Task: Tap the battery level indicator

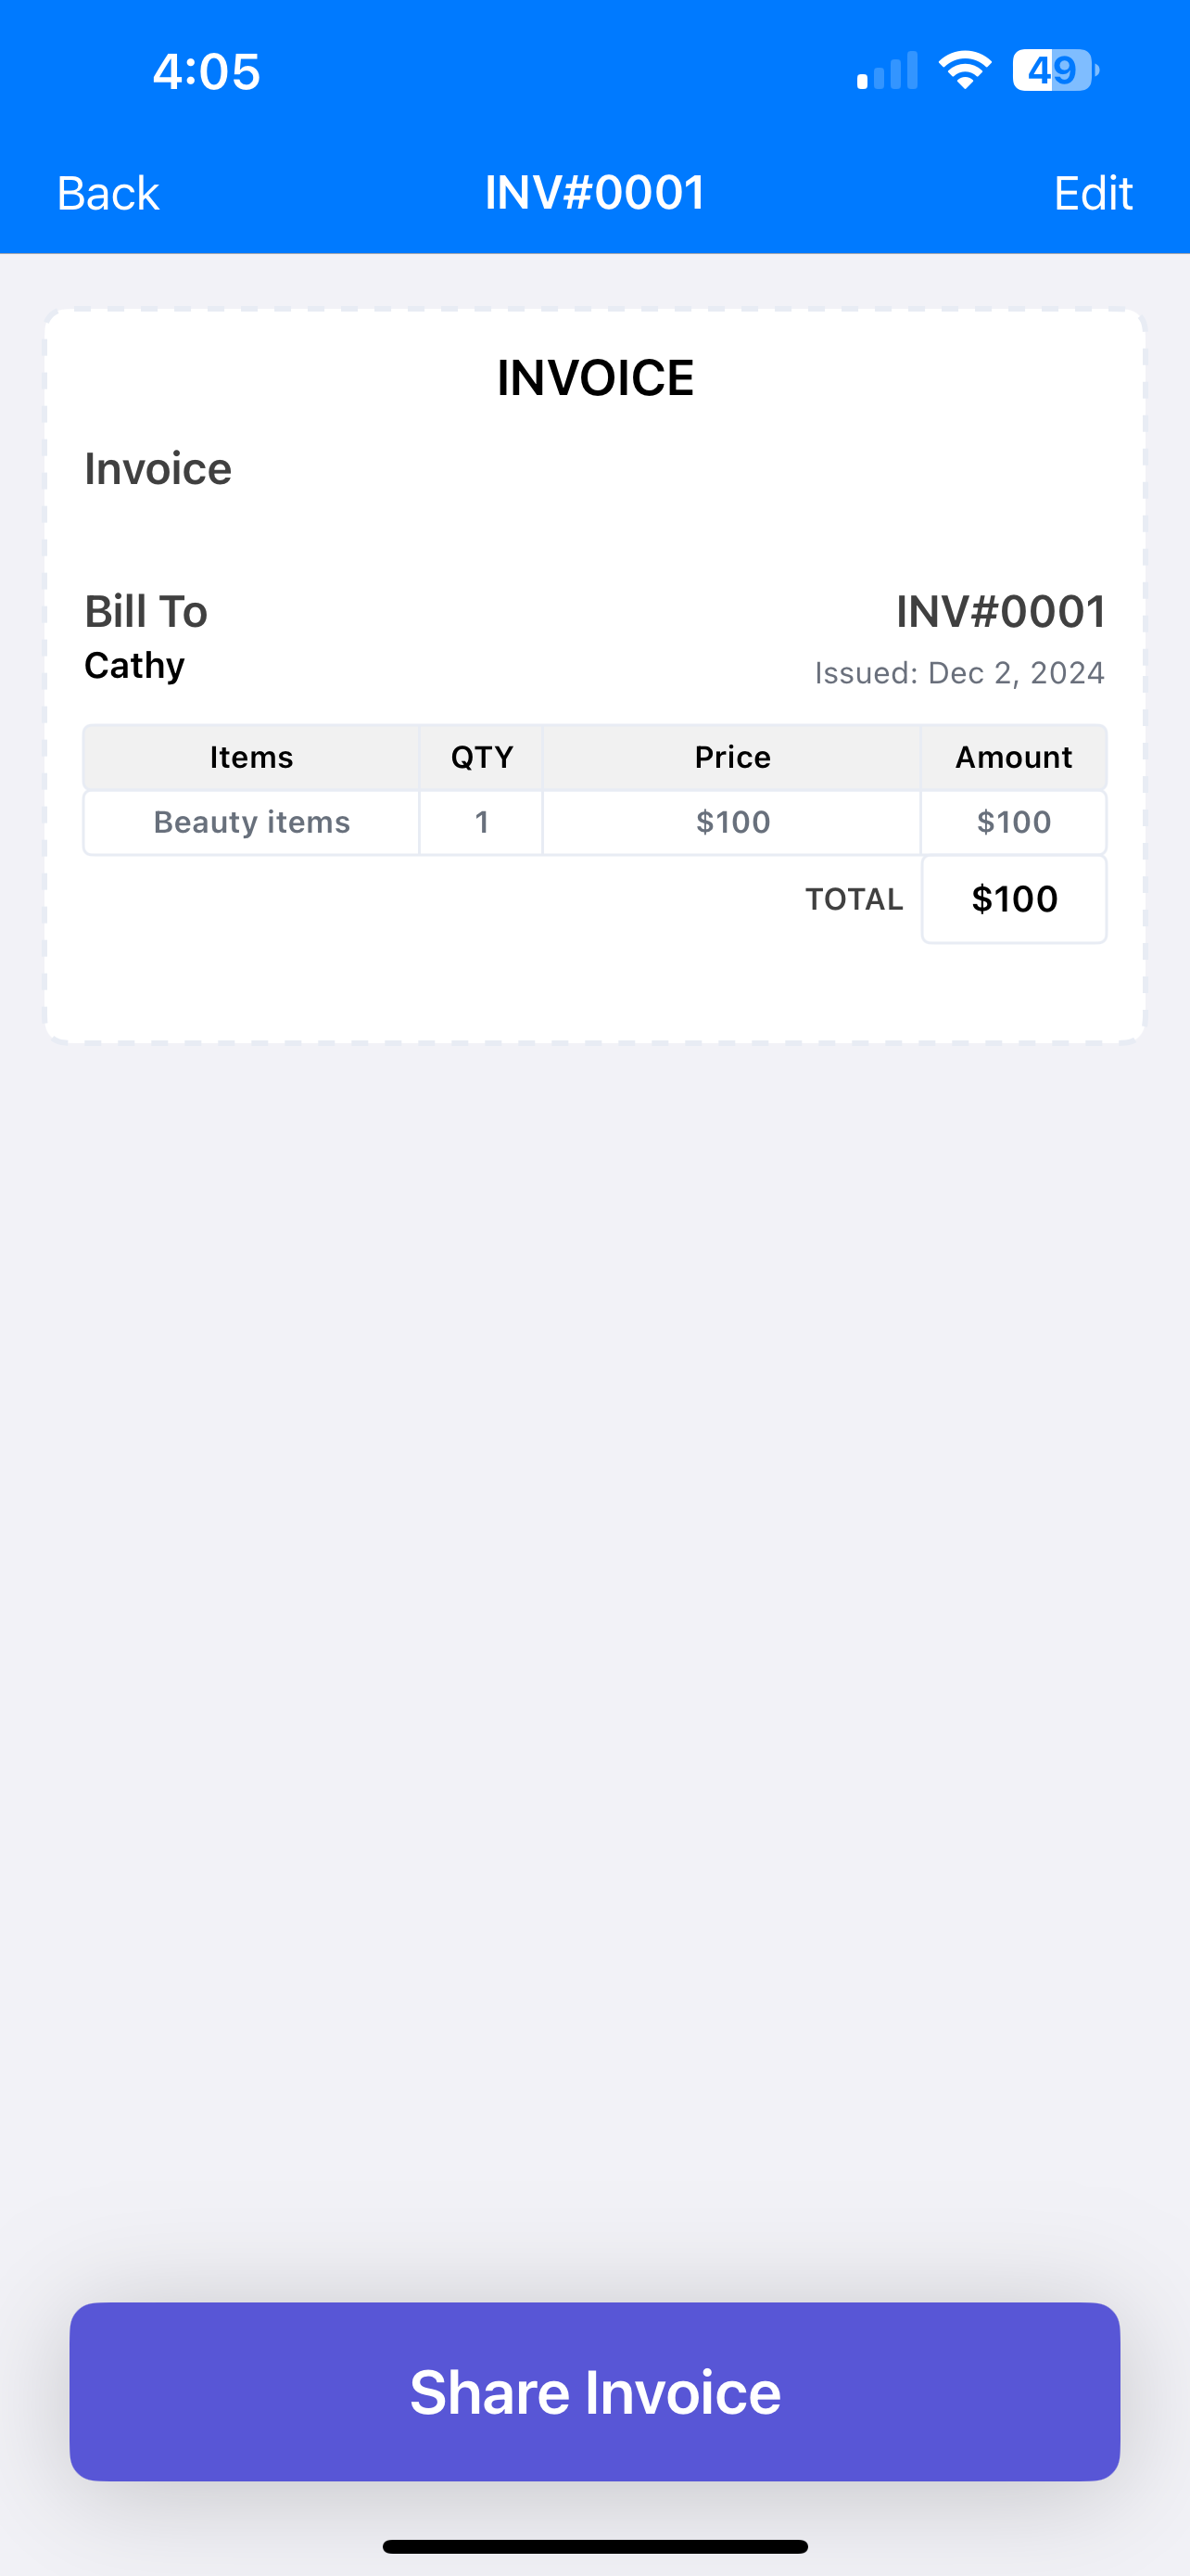Action: 1055,70
